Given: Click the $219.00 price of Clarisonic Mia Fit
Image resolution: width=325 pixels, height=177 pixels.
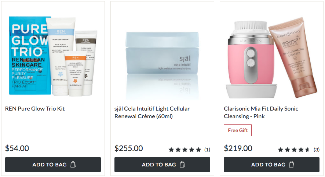Looking at the screenshot, I should [238, 148].
